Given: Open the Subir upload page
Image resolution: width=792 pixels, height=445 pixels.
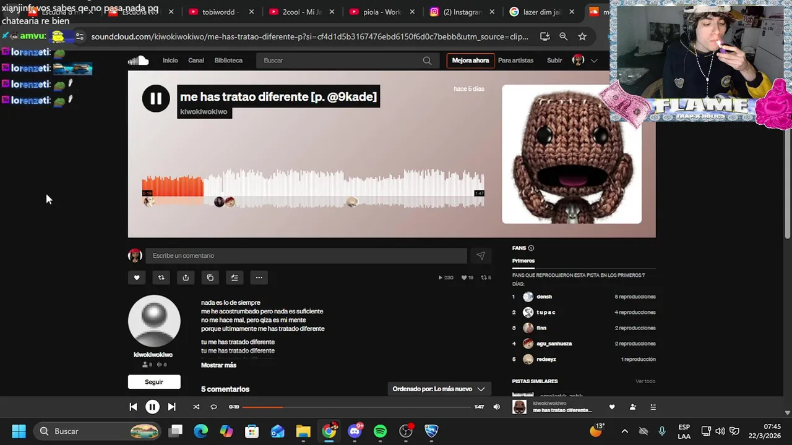Looking at the screenshot, I should click(x=554, y=61).
